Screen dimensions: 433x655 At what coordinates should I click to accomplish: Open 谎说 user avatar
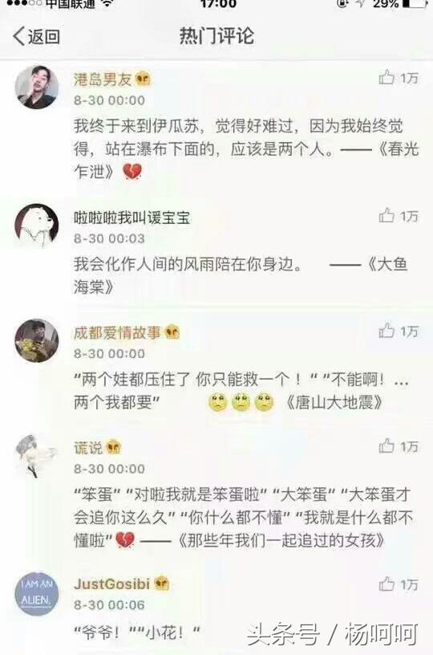[x=37, y=456]
